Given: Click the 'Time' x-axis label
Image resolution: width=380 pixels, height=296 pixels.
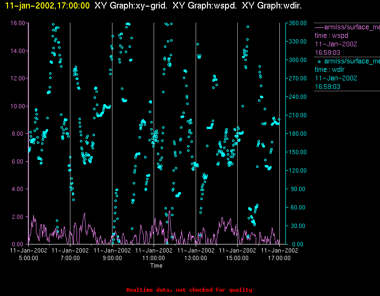Looking at the screenshot, I should 156,266.
